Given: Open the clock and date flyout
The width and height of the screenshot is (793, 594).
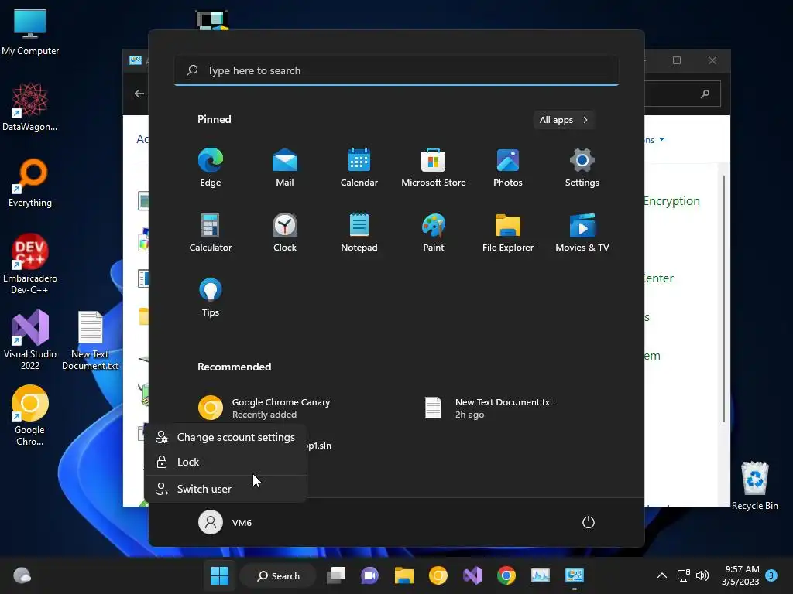Looking at the screenshot, I should coord(740,575).
